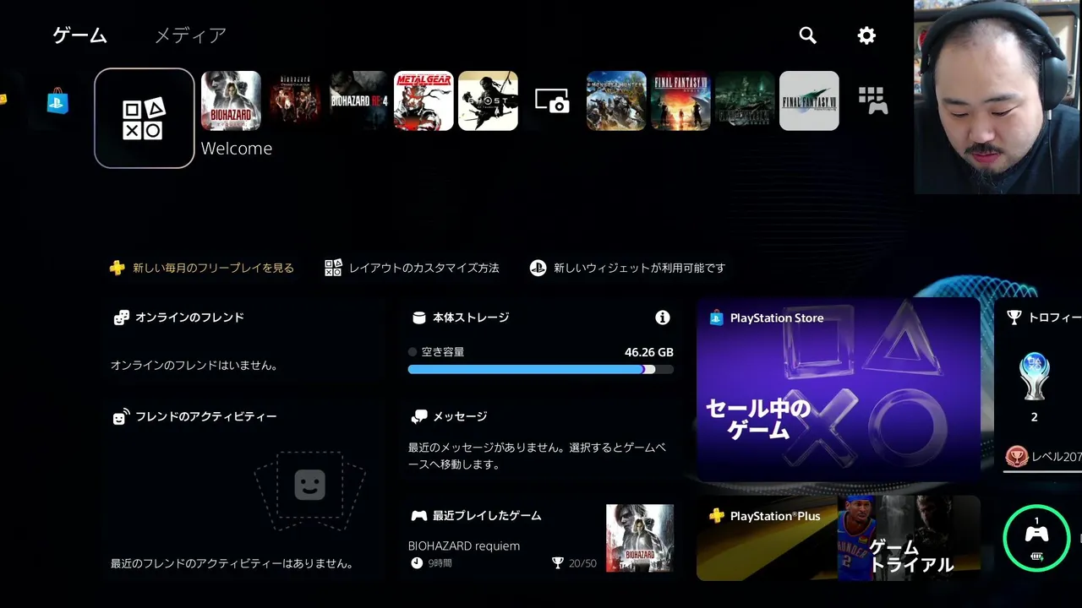Launch the Metal Gear game tile
Viewport: 1082px width, 608px height.
pyautogui.click(x=424, y=100)
